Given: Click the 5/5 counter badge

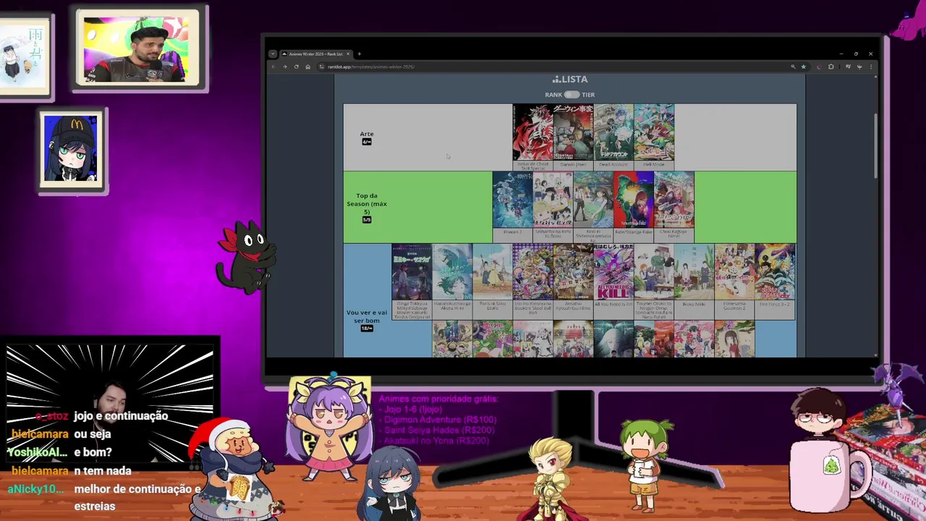Looking at the screenshot, I should click(x=367, y=220).
